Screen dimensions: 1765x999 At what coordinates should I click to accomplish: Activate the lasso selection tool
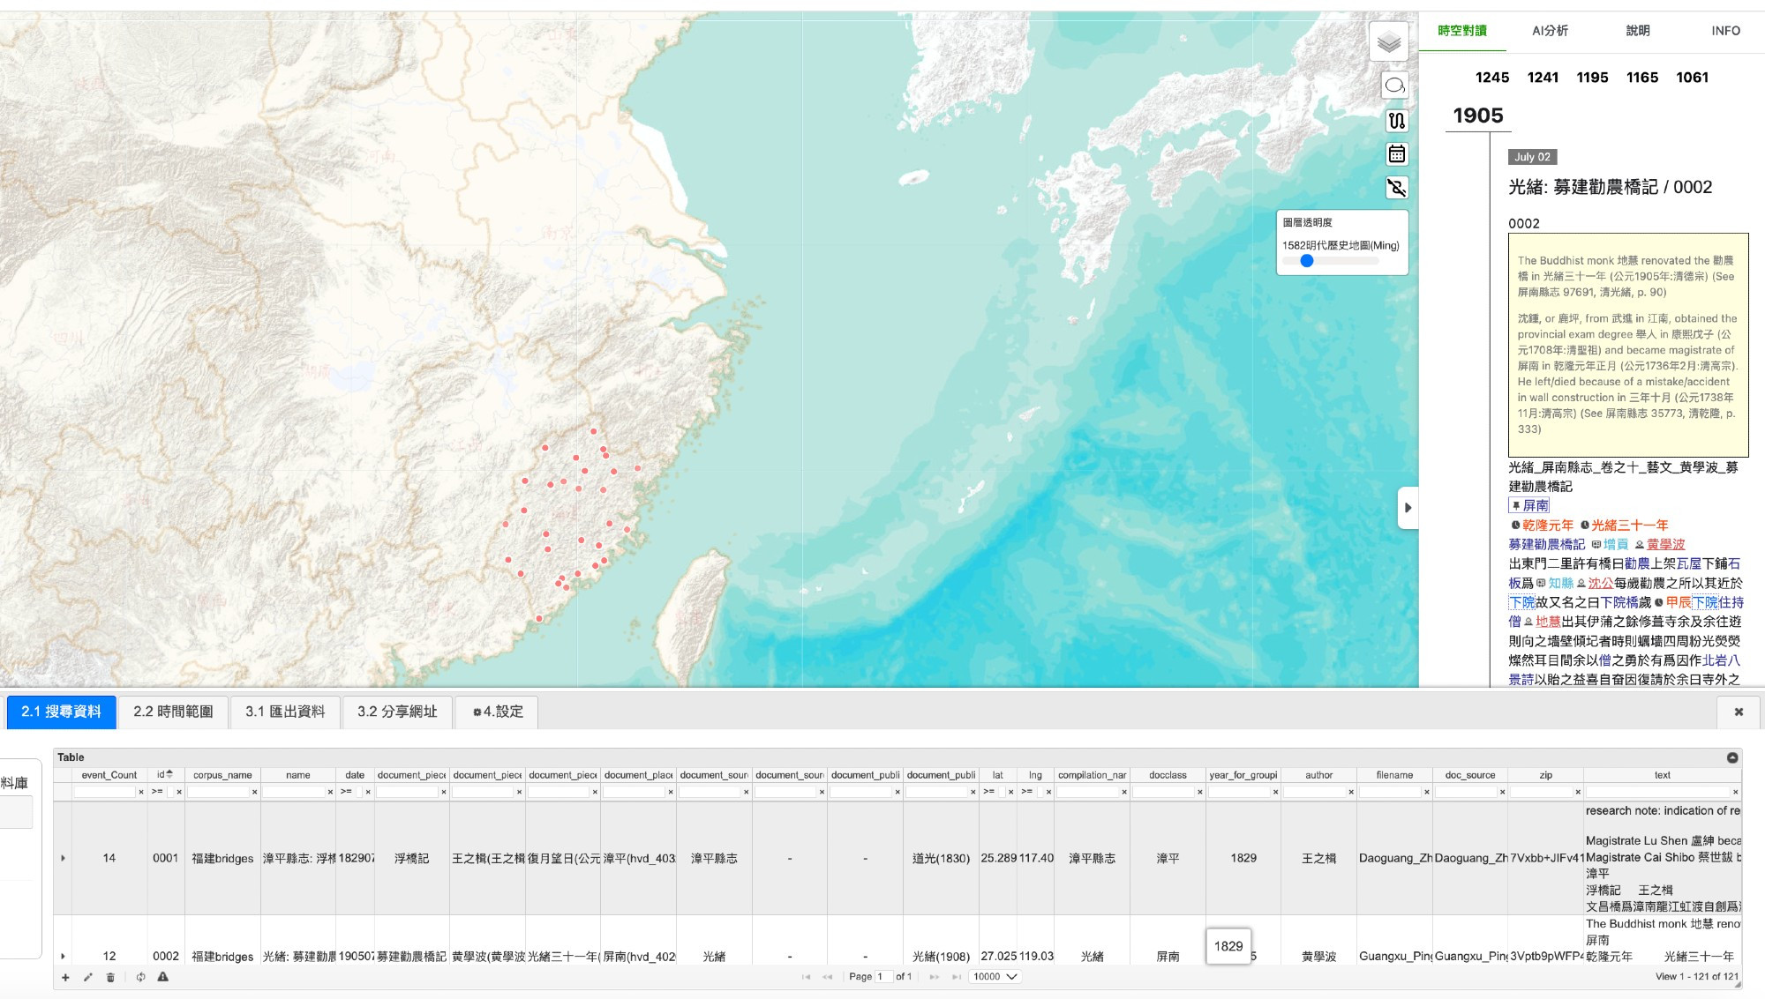(1395, 86)
